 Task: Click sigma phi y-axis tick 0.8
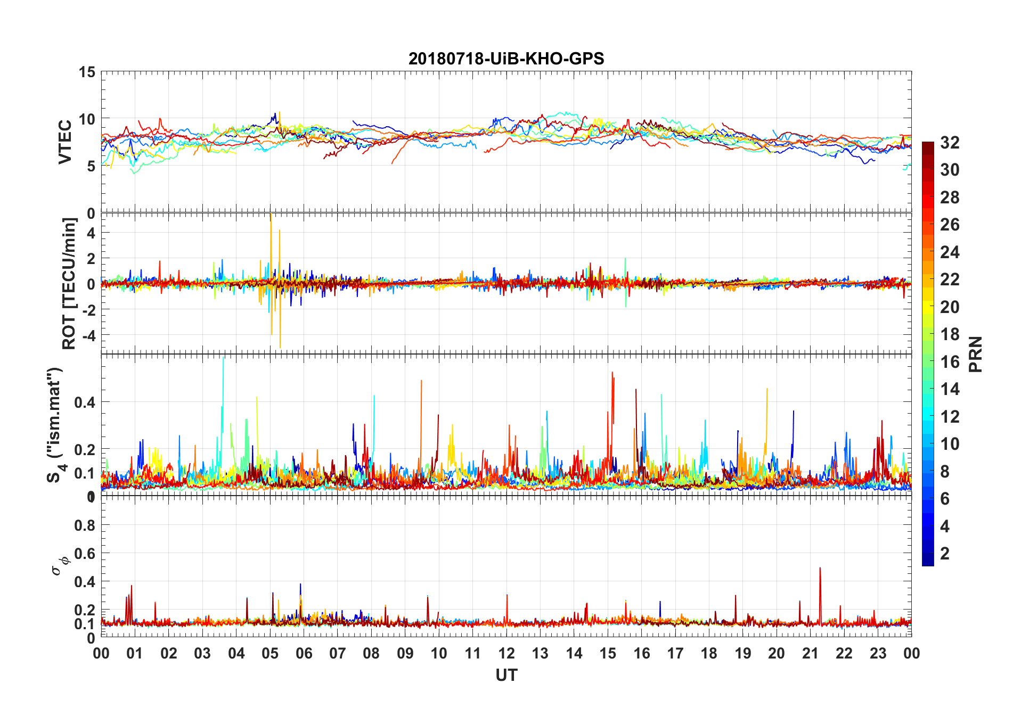coord(85,525)
